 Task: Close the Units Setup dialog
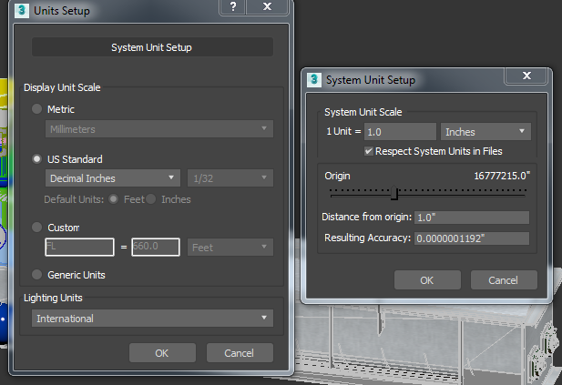point(267,6)
